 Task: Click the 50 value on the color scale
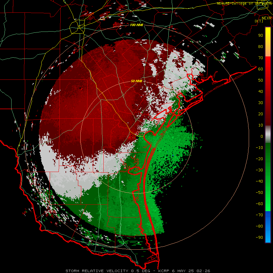point(261,80)
